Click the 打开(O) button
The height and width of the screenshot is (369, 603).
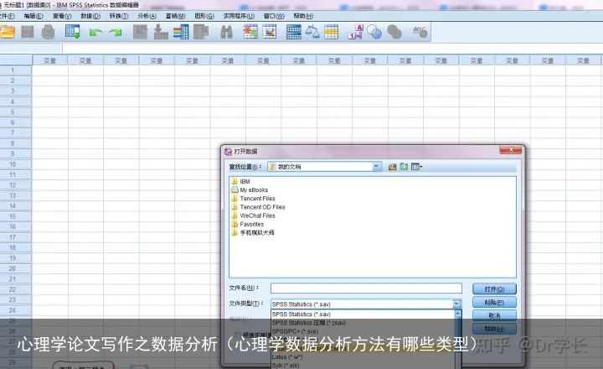tap(494, 288)
